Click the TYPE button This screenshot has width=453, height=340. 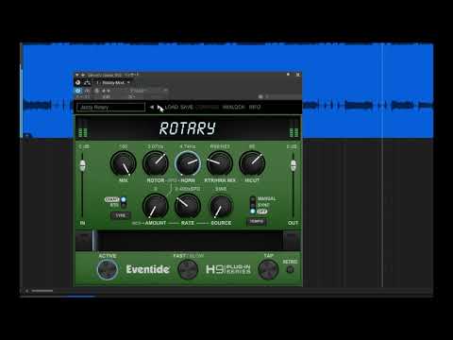coord(121,215)
